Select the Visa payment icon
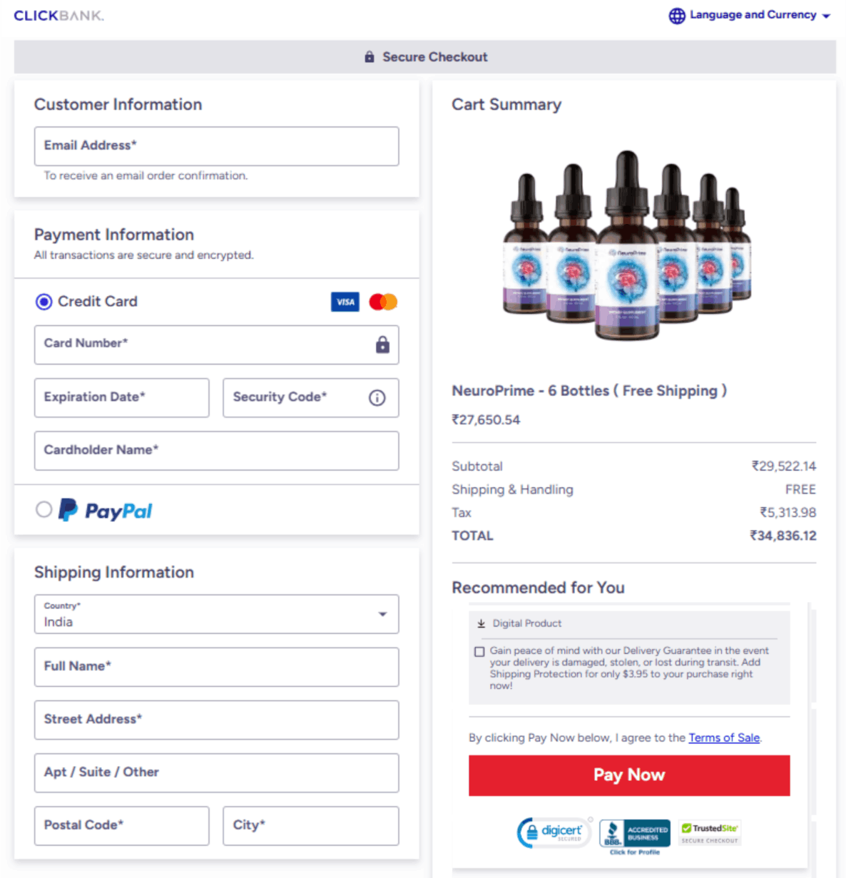 click(345, 302)
